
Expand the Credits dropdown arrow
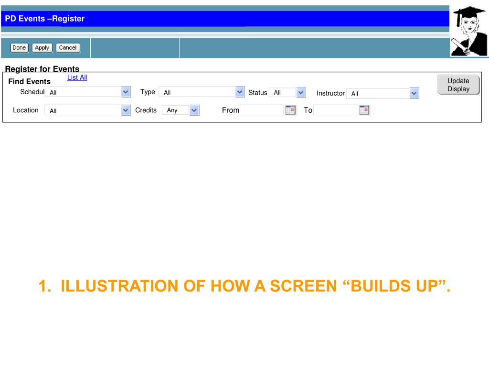point(194,110)
